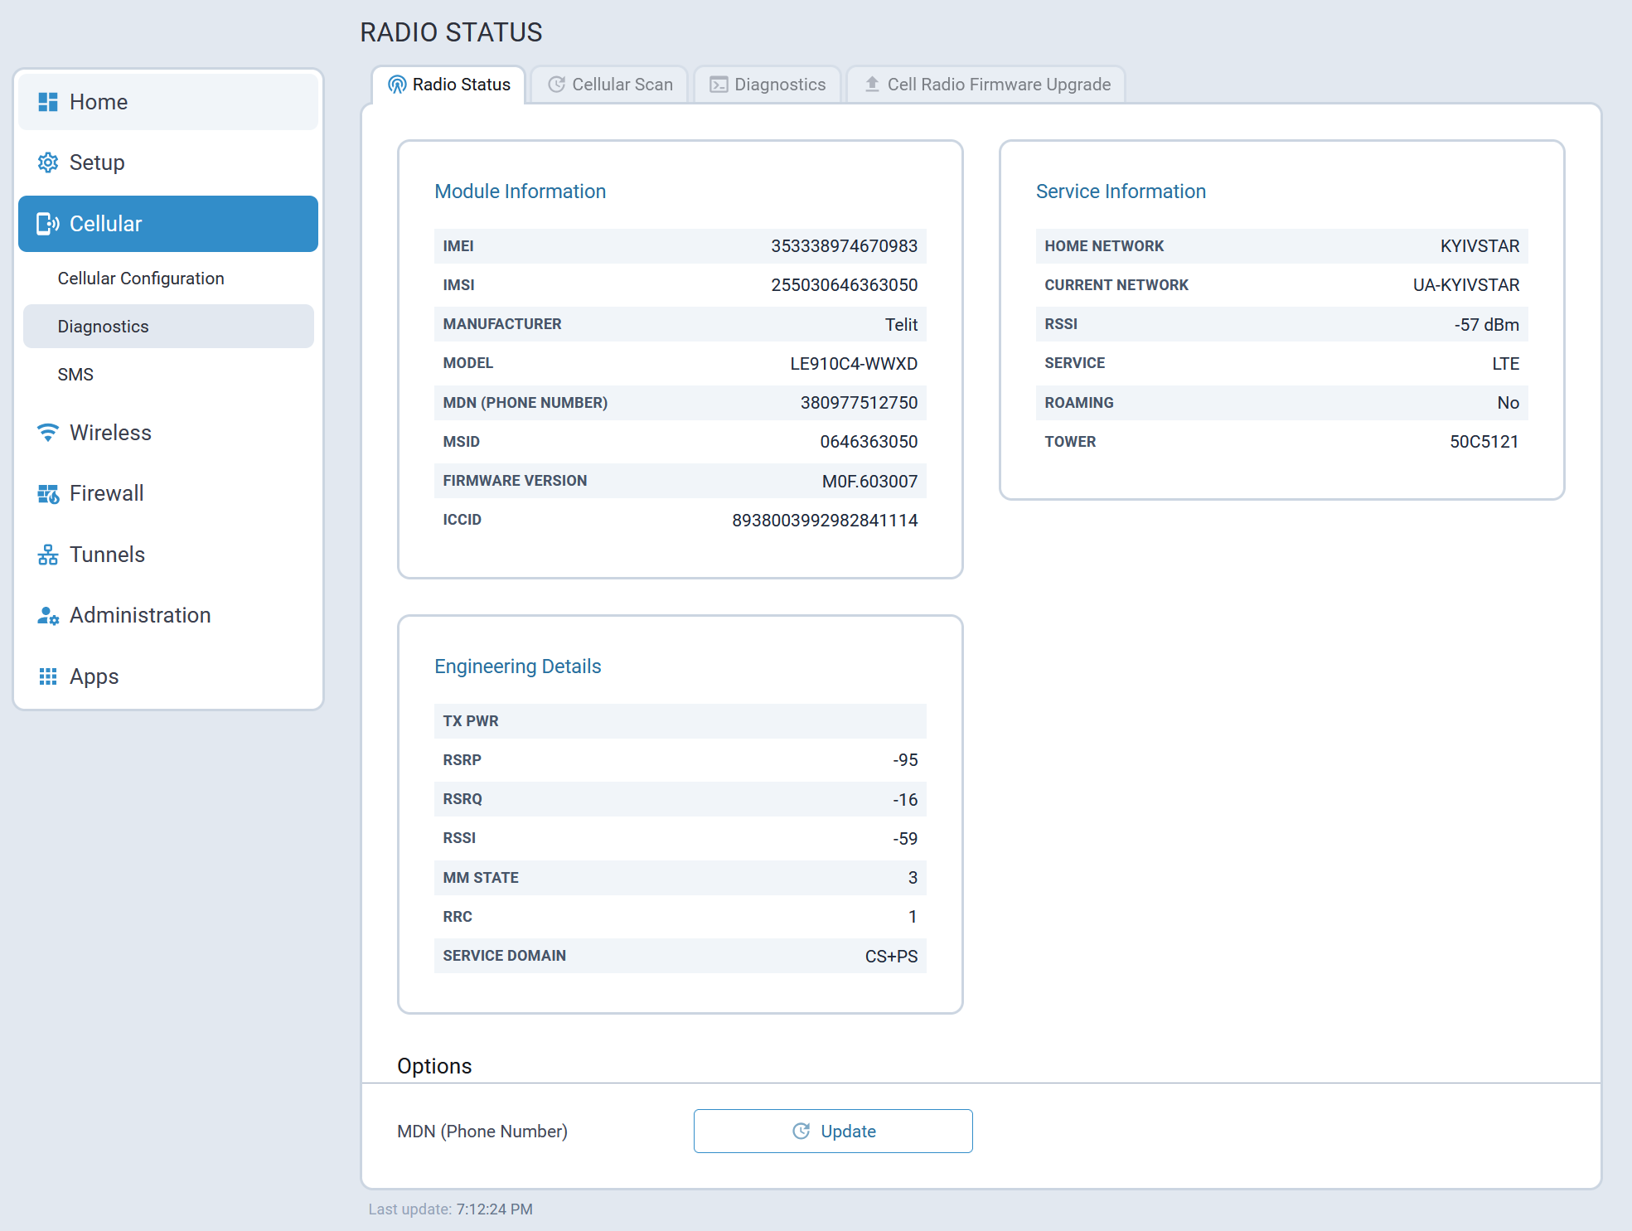Click the Firewall brick icon

pos(48,494)
